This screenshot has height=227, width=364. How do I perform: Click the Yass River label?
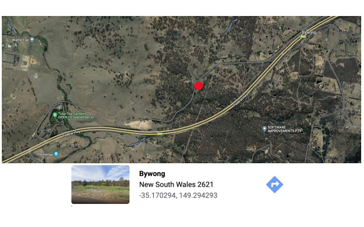tap(12, 27)
